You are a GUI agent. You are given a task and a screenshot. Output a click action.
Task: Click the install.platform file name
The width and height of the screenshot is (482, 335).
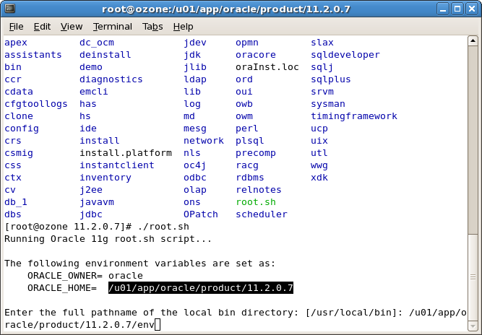pyautogui.click(x=126, y=153)
